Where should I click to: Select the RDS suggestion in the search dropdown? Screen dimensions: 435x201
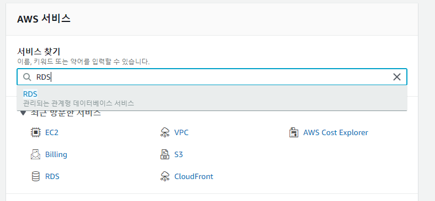(212, 98)
